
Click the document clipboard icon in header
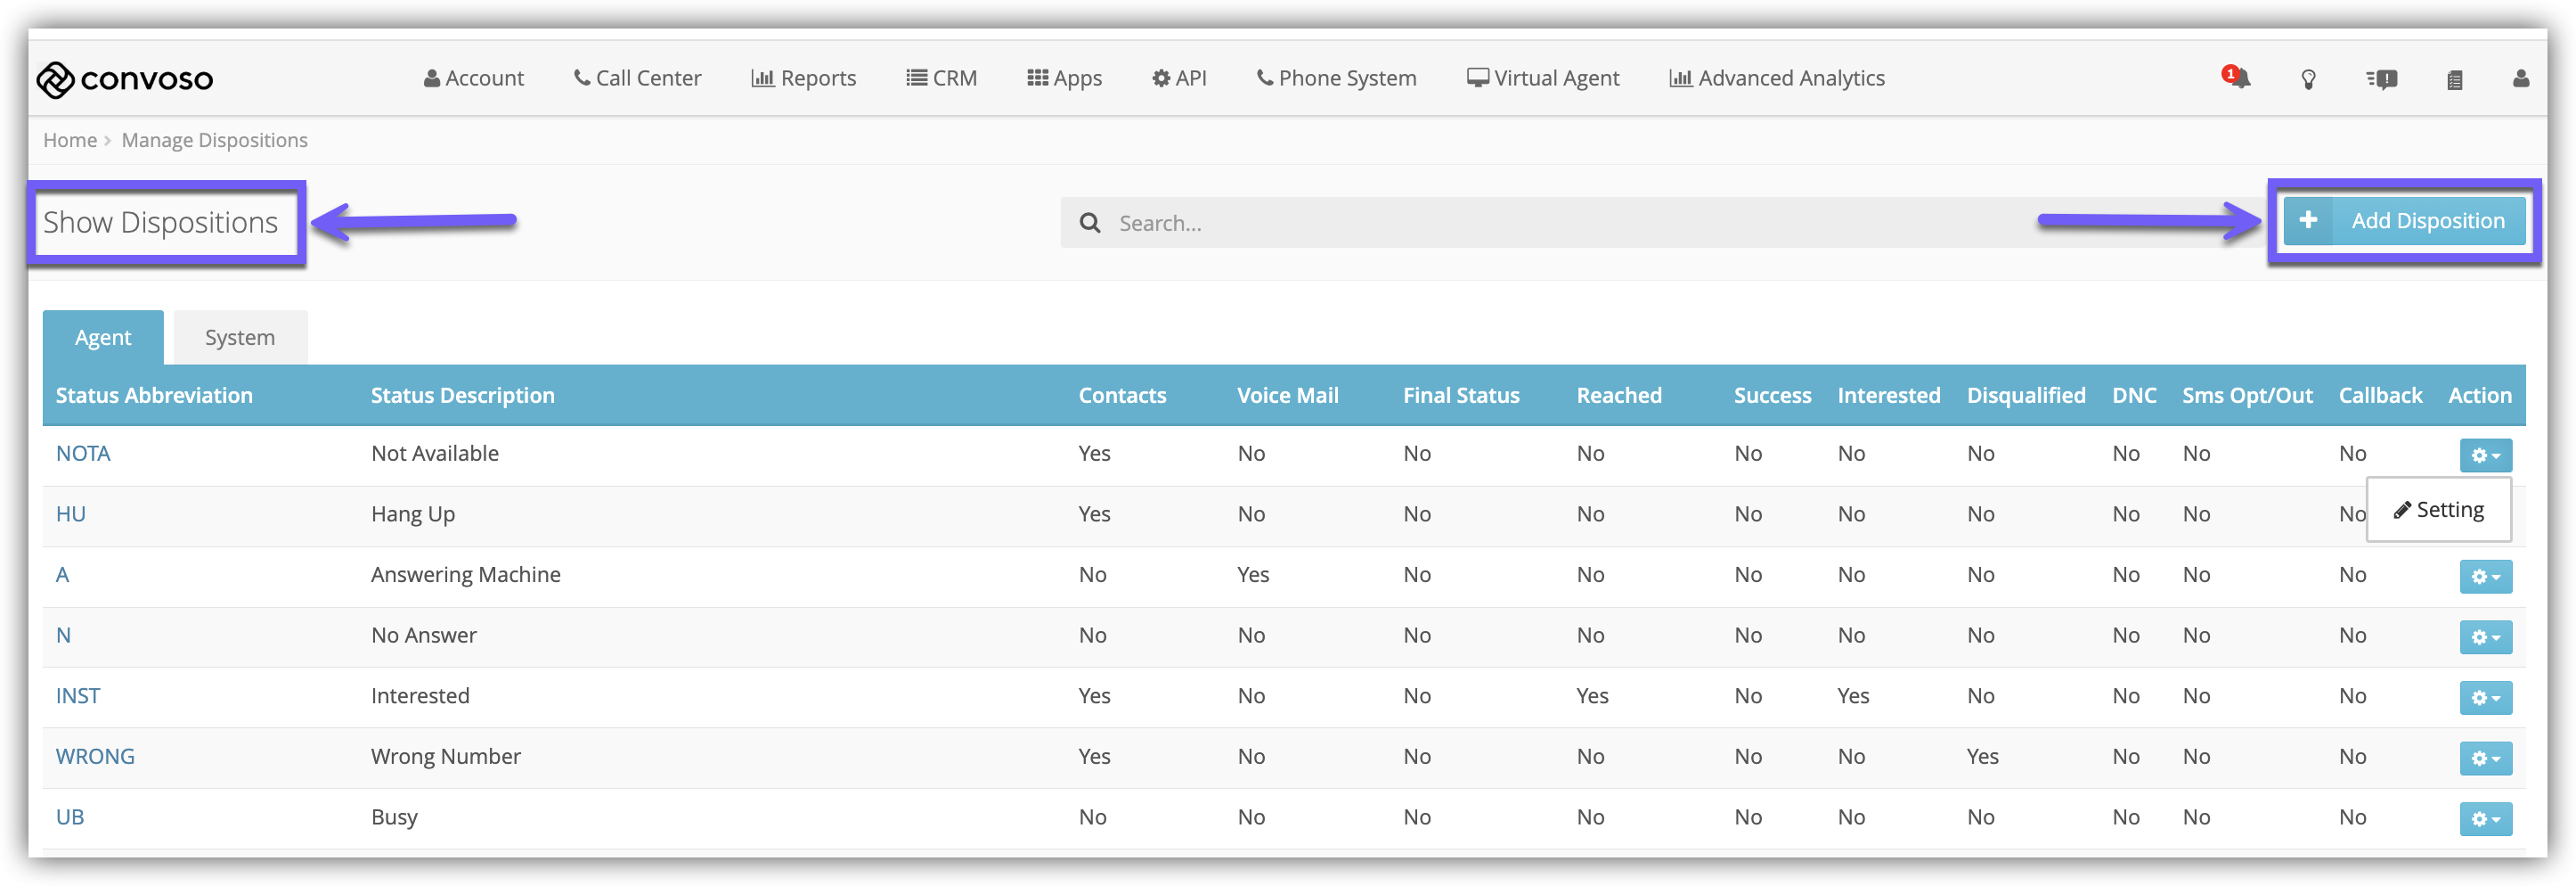(2454, 79)
